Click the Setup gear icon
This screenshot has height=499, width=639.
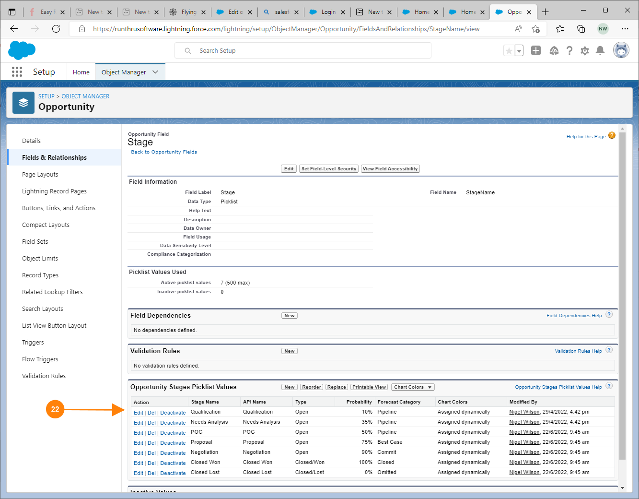coord(584,51)
